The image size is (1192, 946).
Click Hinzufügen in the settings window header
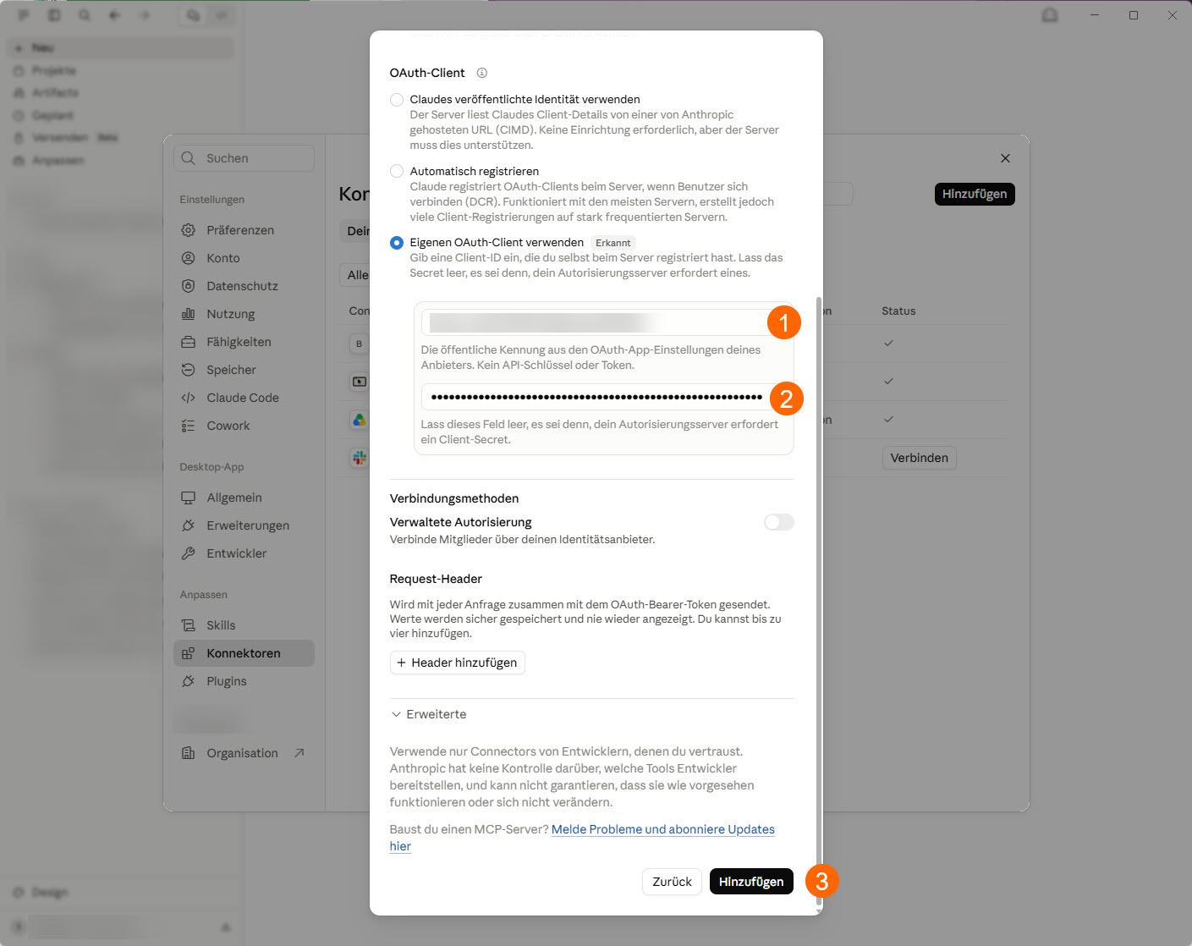(x=975, y=194)
